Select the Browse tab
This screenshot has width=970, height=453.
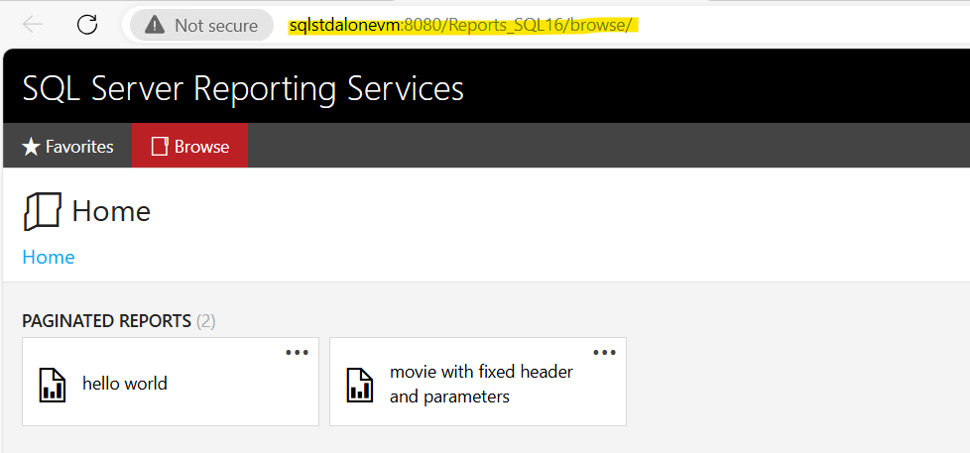[x=189, y=146]
